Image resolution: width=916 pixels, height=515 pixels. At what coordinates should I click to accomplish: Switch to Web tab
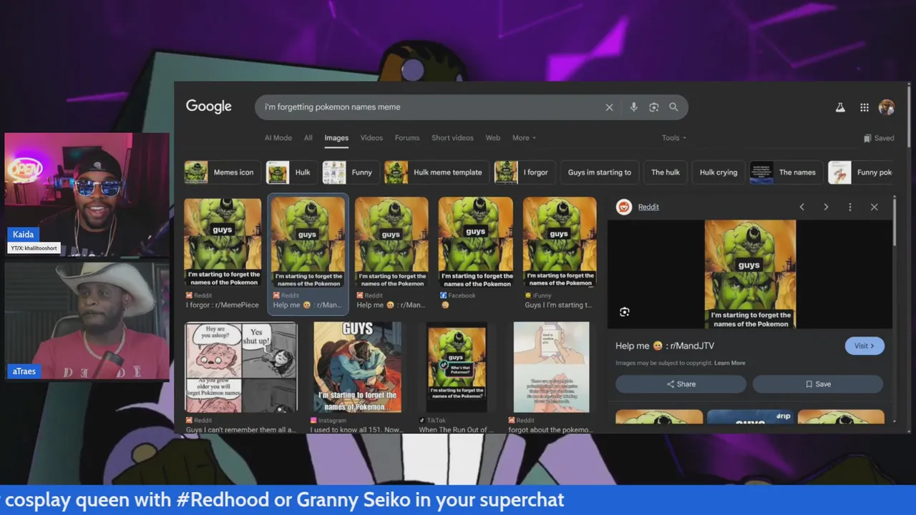click(493, 138)
